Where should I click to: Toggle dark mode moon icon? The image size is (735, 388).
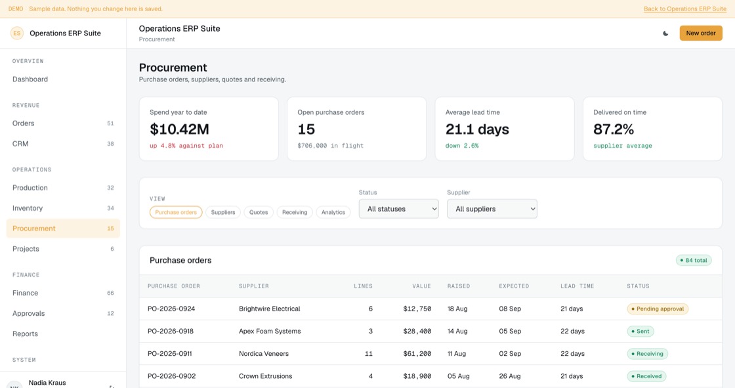click(x=665, y=33)
